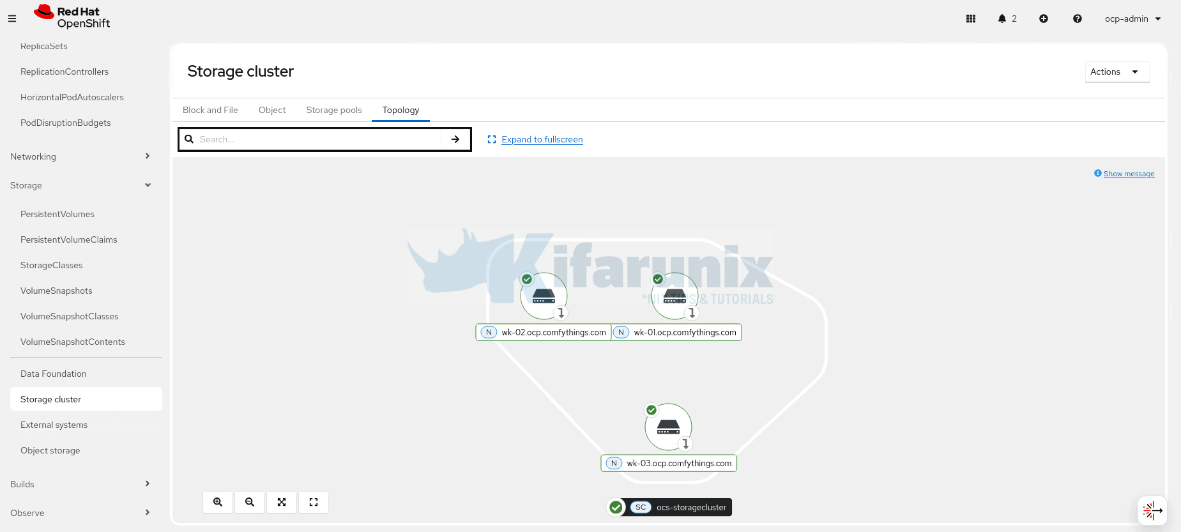Select the Topology tab
The height and width of the screenshot is (532, 1181).
pos(400,110)
